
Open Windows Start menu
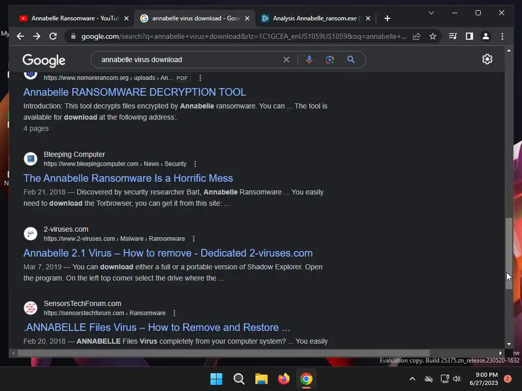click(x=216, y=379)
